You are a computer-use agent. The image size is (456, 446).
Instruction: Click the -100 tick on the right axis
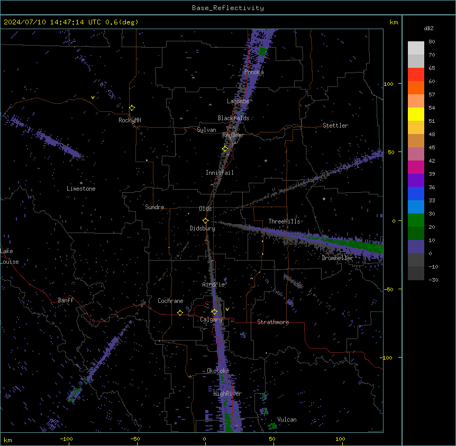pyautogui.click(x=387, y=358)
